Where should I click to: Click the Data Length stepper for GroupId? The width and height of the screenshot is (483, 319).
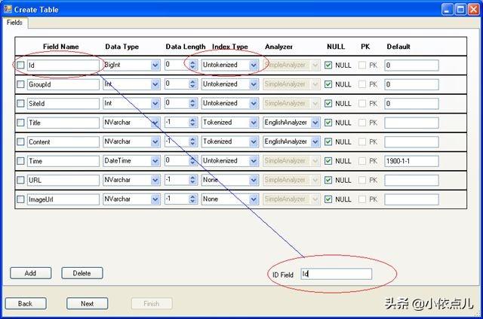coord(192,84)
